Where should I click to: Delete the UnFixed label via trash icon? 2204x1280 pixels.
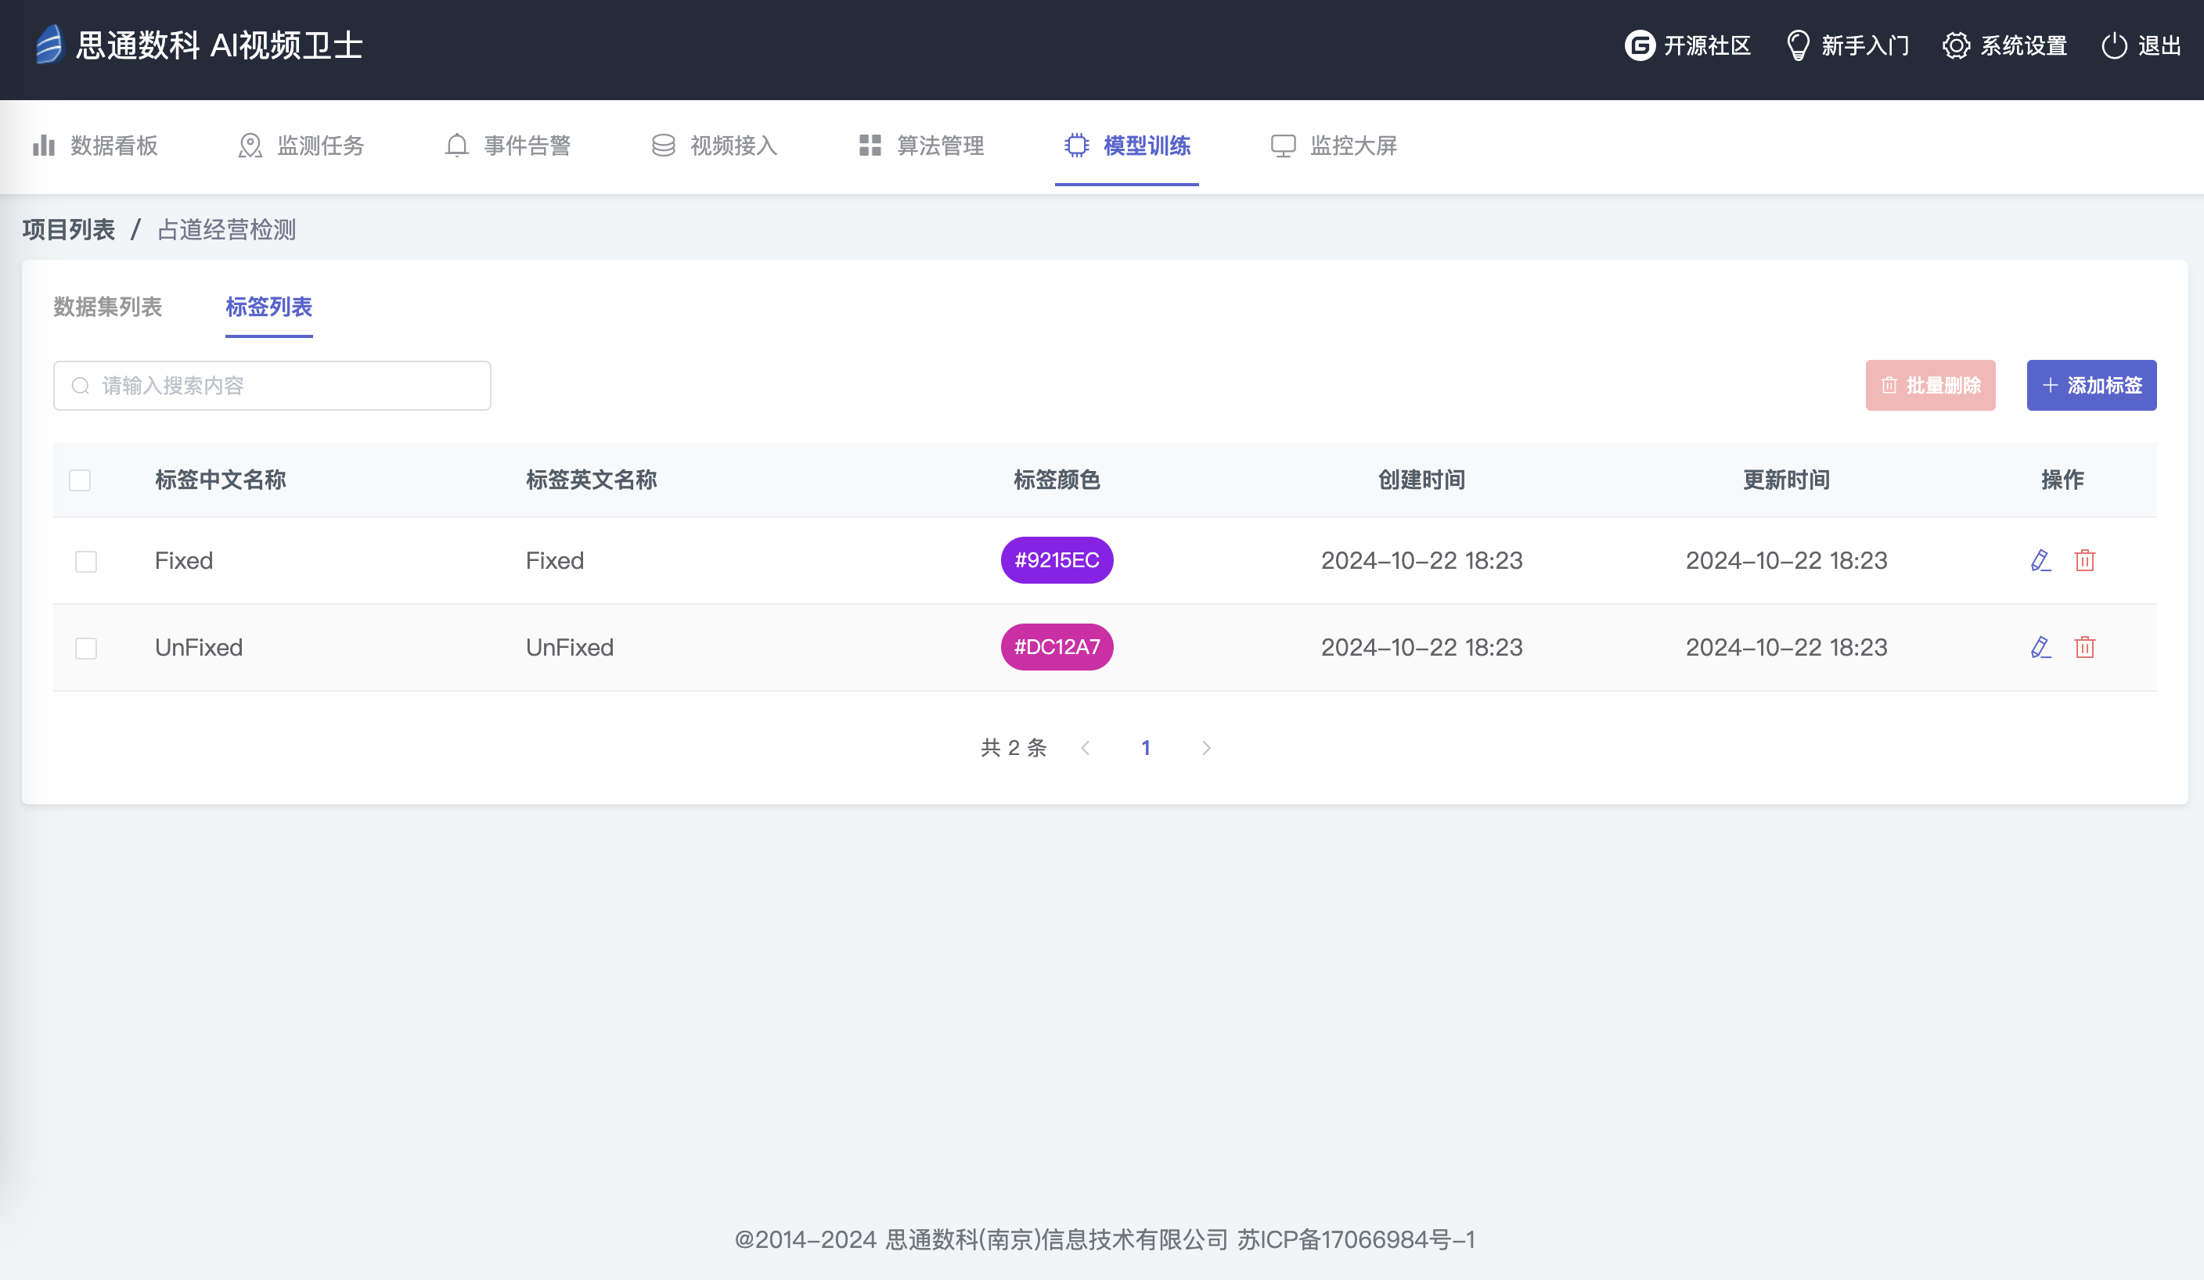coord(2084,647)
